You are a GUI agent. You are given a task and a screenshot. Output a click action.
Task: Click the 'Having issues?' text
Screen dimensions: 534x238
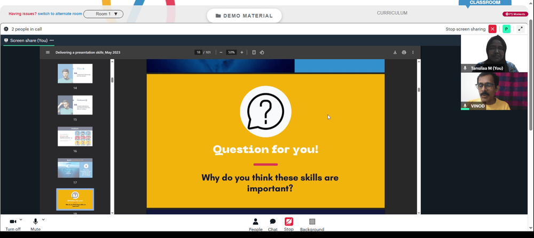pos(22,14)
